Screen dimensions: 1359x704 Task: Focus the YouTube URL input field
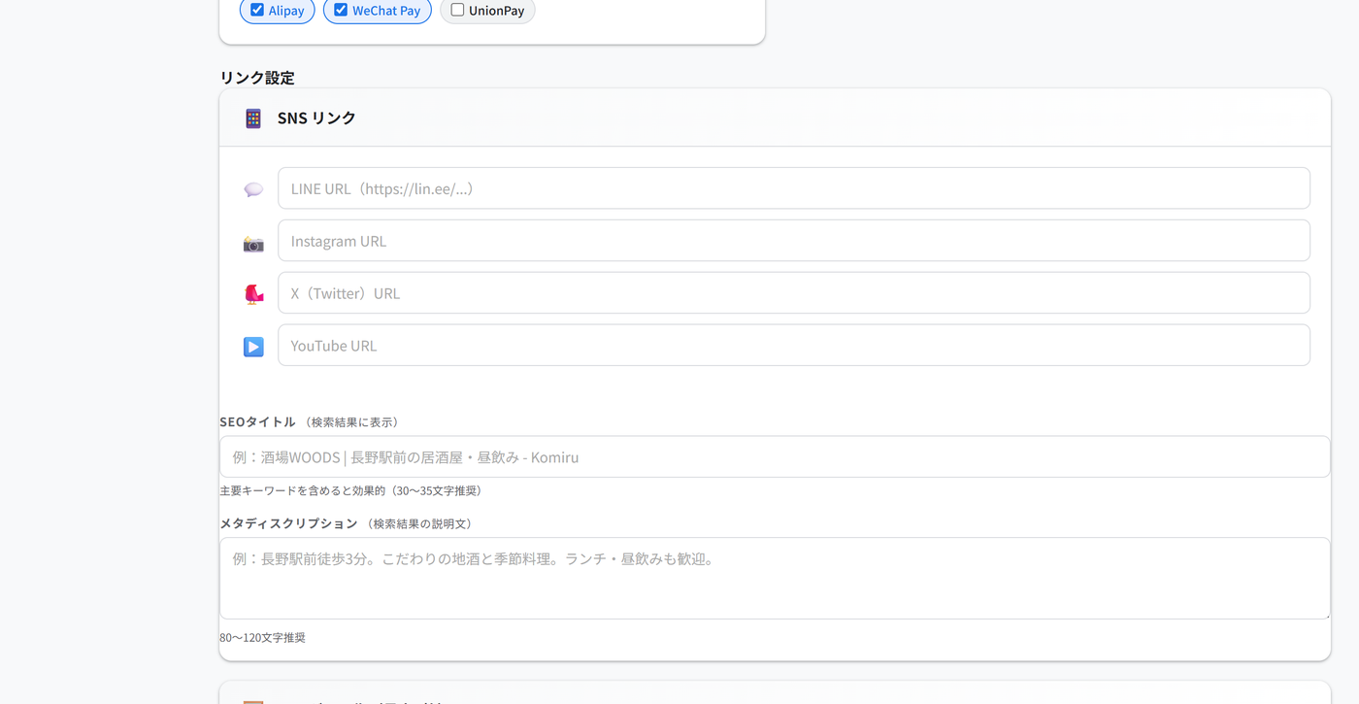click(x=794, y=346)
